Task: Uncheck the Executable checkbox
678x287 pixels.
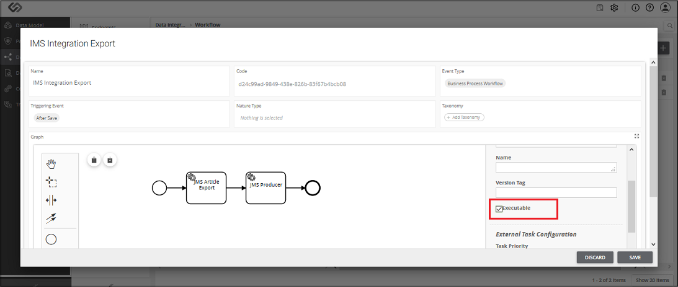Action: point(499,209)
